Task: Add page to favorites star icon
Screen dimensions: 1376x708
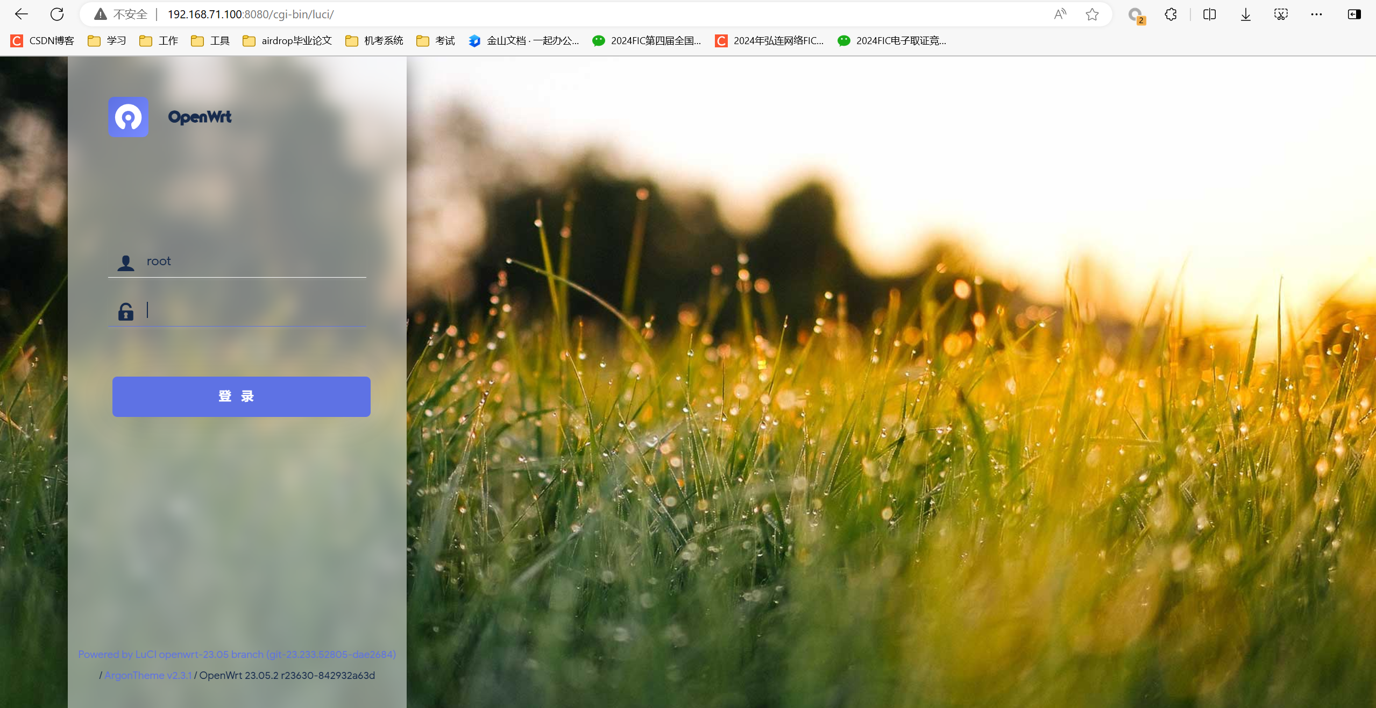Action: (1091, 15)
